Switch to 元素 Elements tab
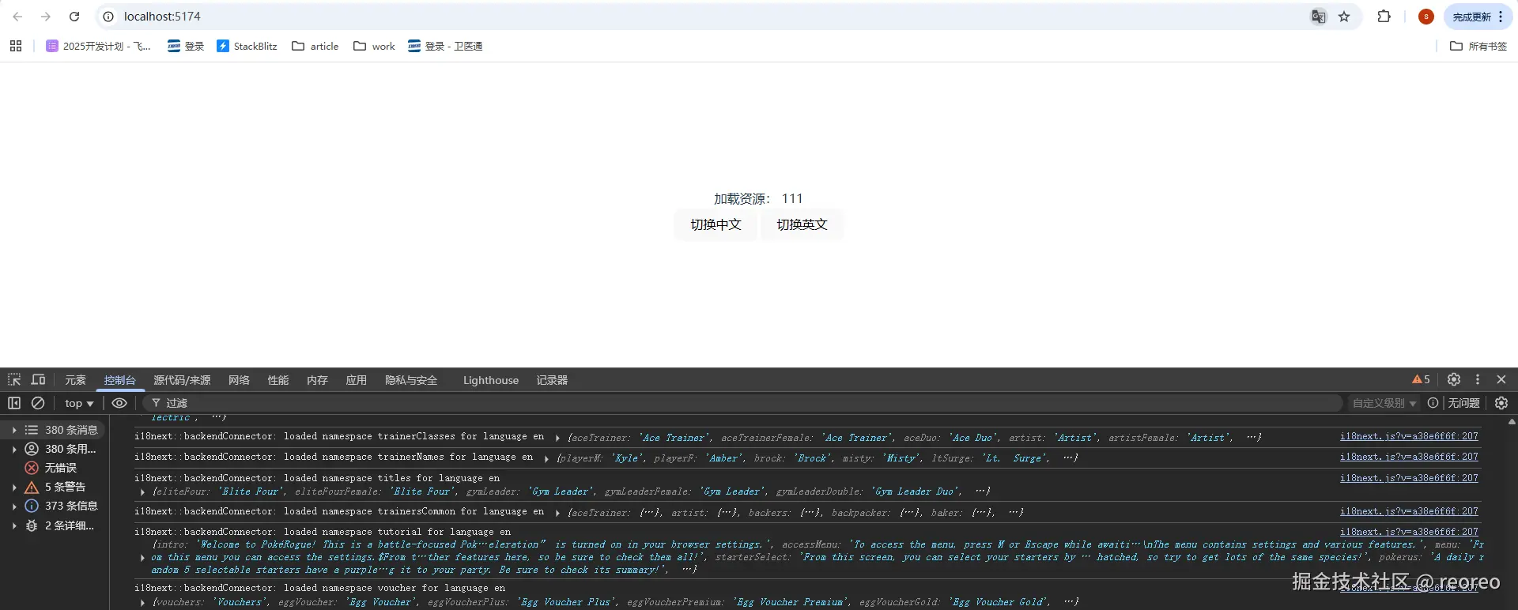This screenshot has width=1518, height=610. 76,380
